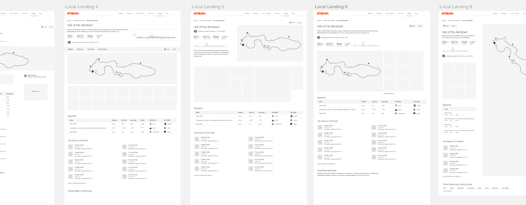Select the 'Local Landing 4' artboard title
Screen dimensions: 526x205
[x=82, y=7]
